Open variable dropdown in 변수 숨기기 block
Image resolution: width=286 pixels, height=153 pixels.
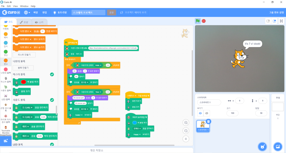[26, 47]
